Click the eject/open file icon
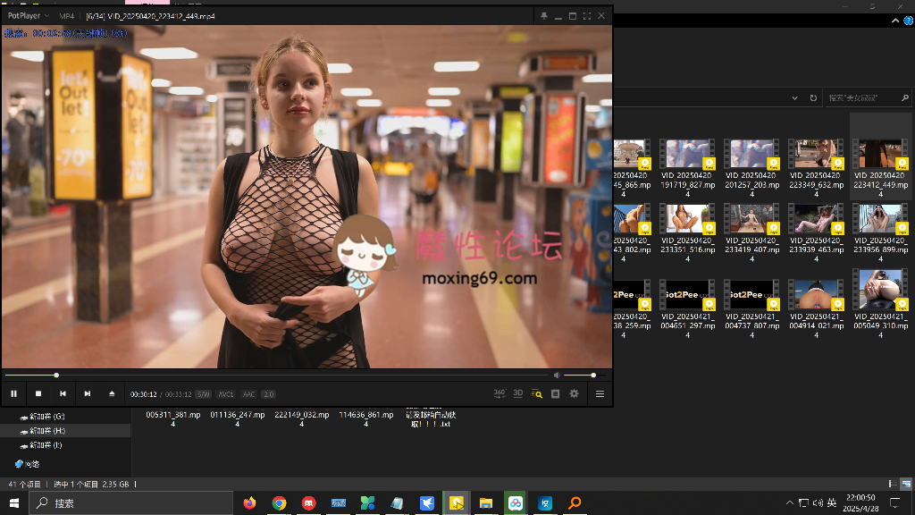The height and width of the screenshot is (515, 915). coord(112,393)
